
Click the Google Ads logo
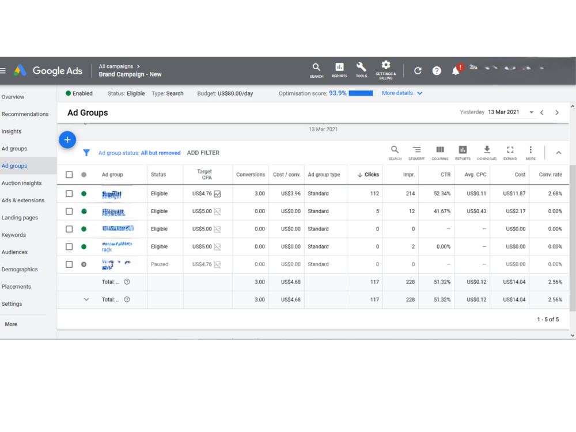click(x=48, y=70)
